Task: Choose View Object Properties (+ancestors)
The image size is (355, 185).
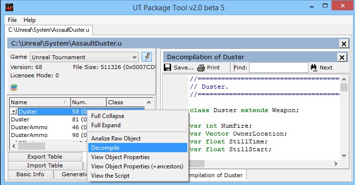Action: click(x=138, y=166)
